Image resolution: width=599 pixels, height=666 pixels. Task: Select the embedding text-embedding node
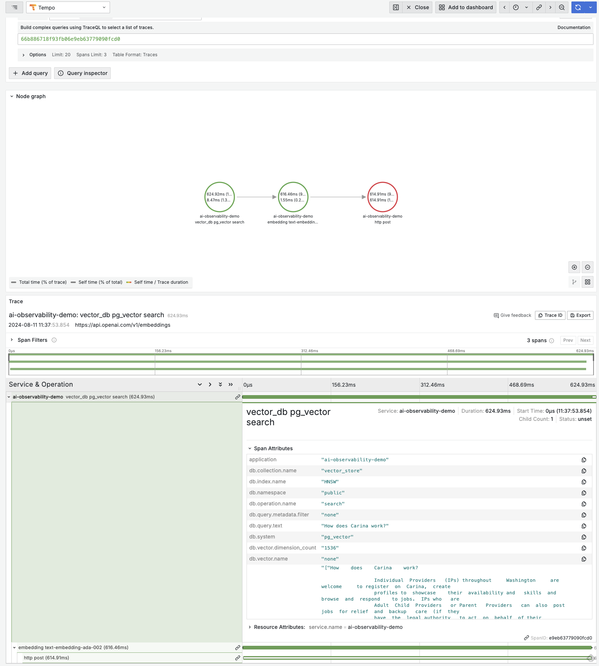(x=293, y=197)
